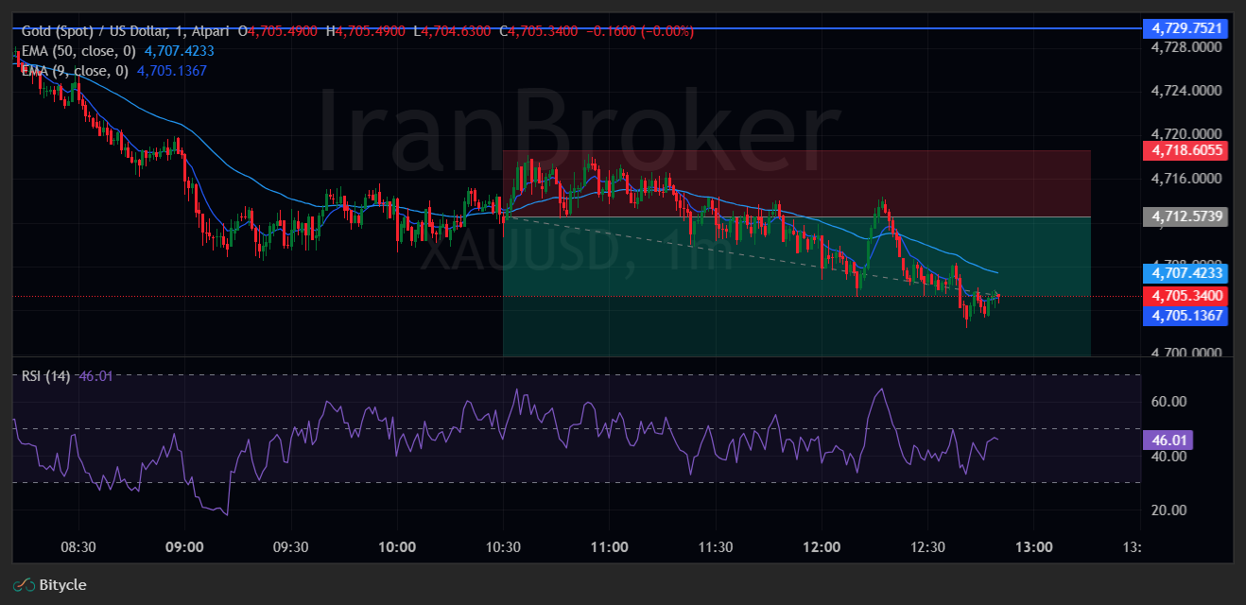
Task: Click the 12:30 time axis label
Action: 927,547
